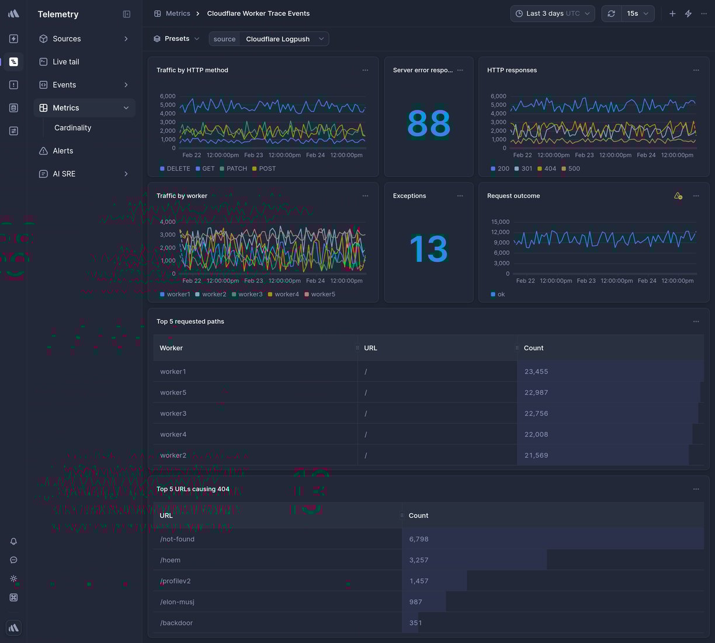Open notifications via the bell icon
Screen dimensions: 715x643
[x=13, y=541]
